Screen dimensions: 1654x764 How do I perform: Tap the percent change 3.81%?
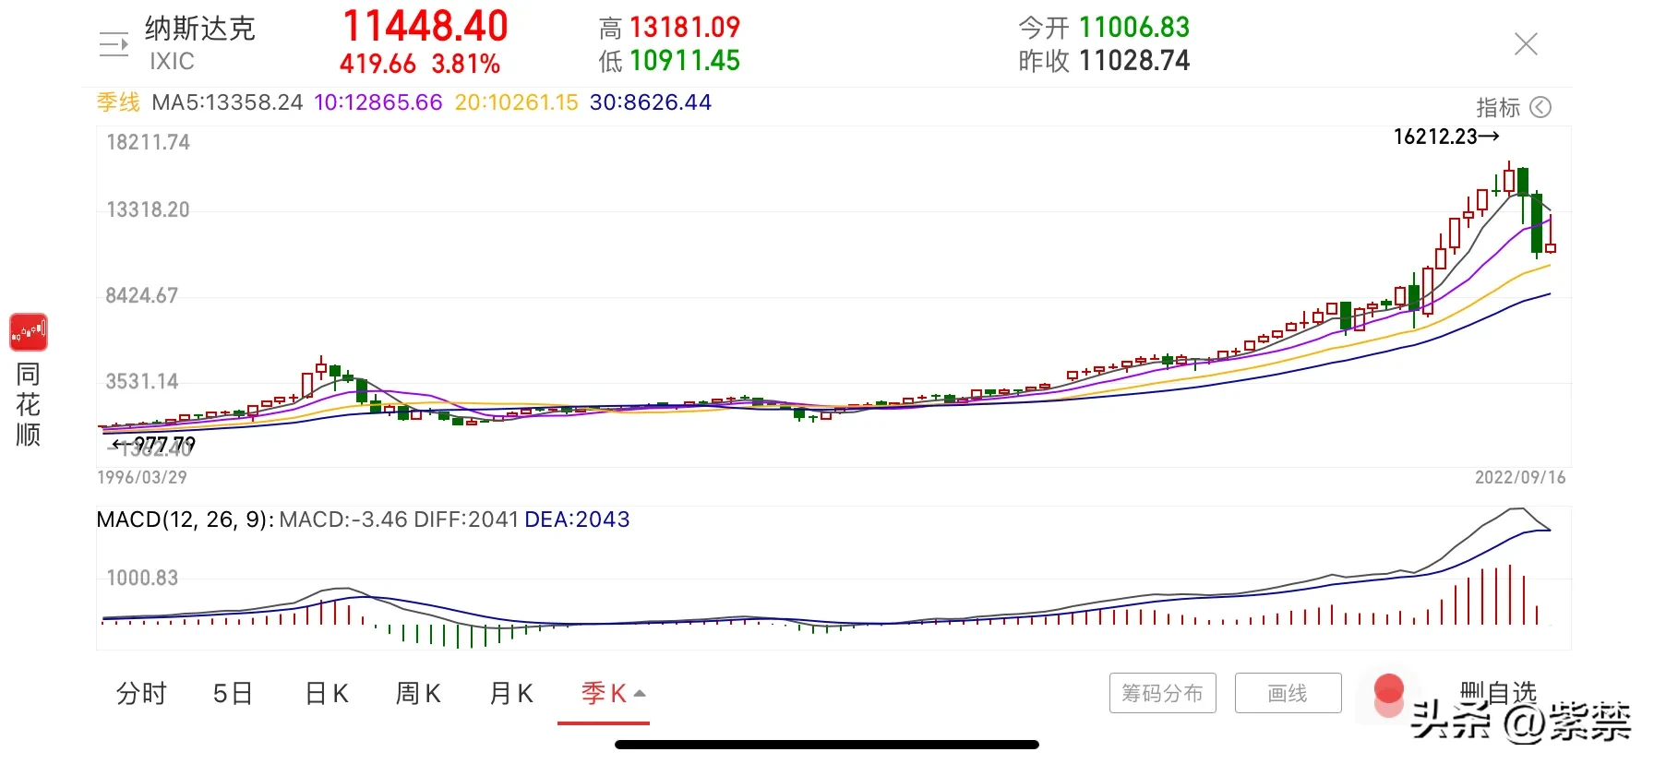(466, 64)
